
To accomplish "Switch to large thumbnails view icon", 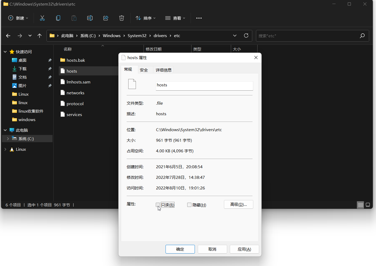I will coord(368,205).
